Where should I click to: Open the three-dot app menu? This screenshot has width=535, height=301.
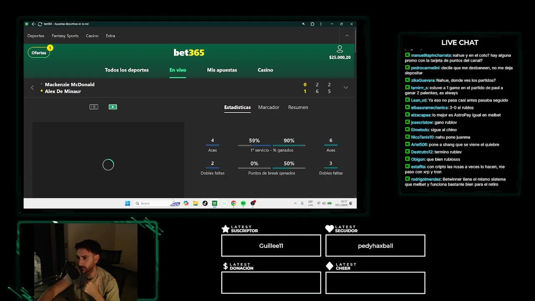click(322, 24)
